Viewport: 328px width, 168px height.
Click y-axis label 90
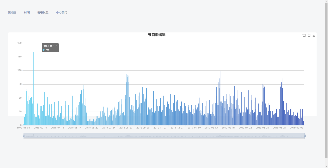point(20,84)
